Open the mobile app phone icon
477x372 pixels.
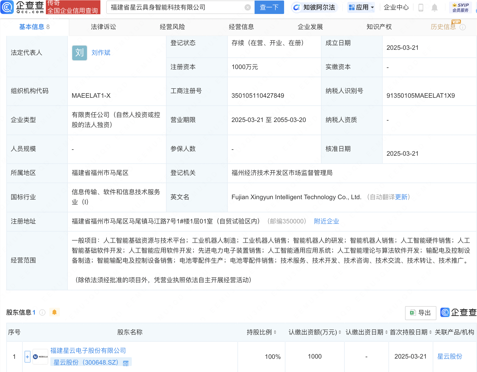pos(421,7)
